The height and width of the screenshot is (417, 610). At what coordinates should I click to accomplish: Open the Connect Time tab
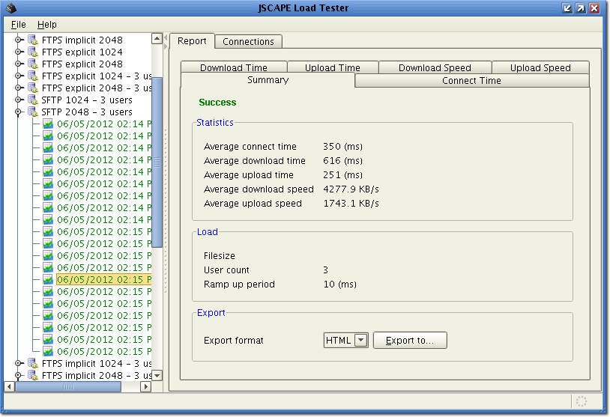[x=471, y=80]
